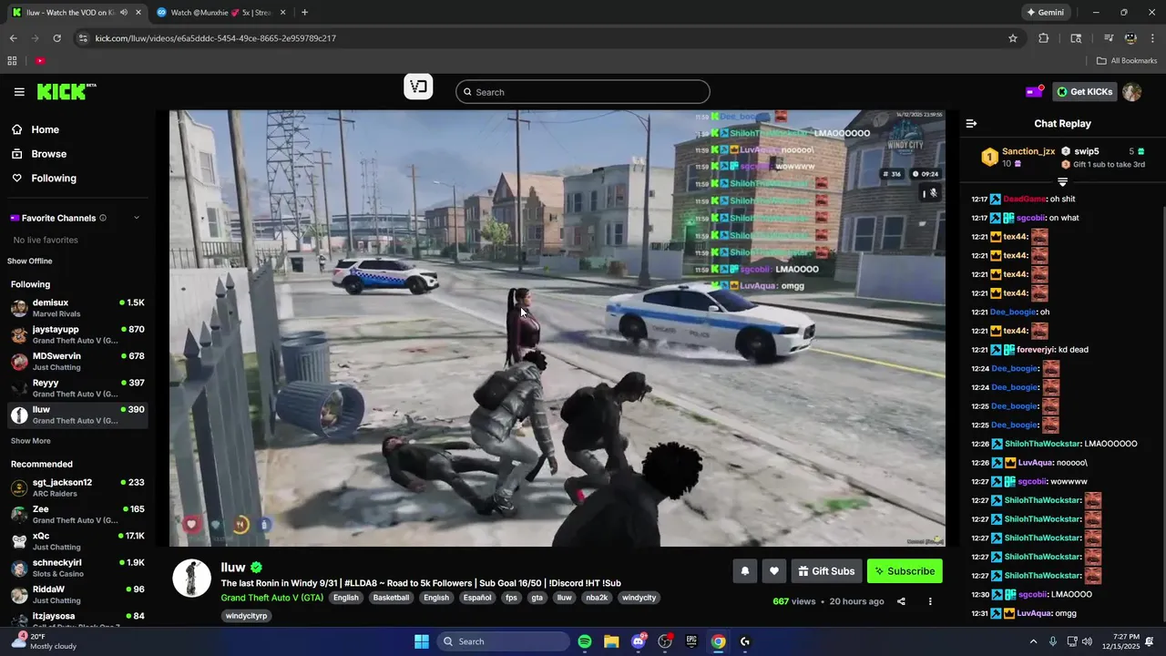Viewport: 1166px width, 656px height.
Task: Select the lluw VOD browser tab
Action: tap(75, 13)
